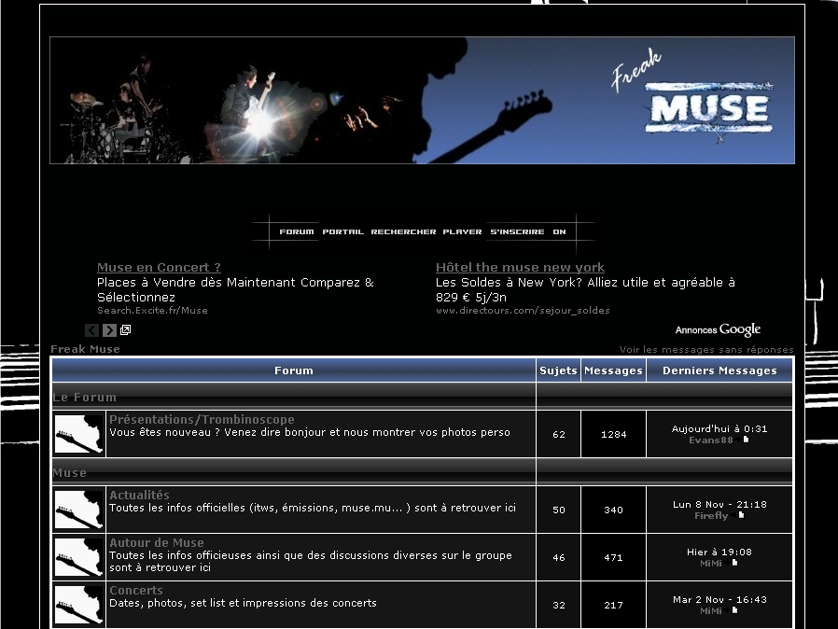Click the message count 340
The image size is (838, 629).
point(613,510)
